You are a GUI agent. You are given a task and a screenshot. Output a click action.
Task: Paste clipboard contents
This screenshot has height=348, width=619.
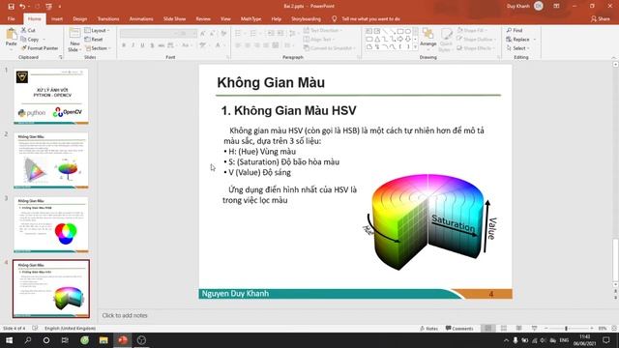pyautogui.click(x=11, y=39)
